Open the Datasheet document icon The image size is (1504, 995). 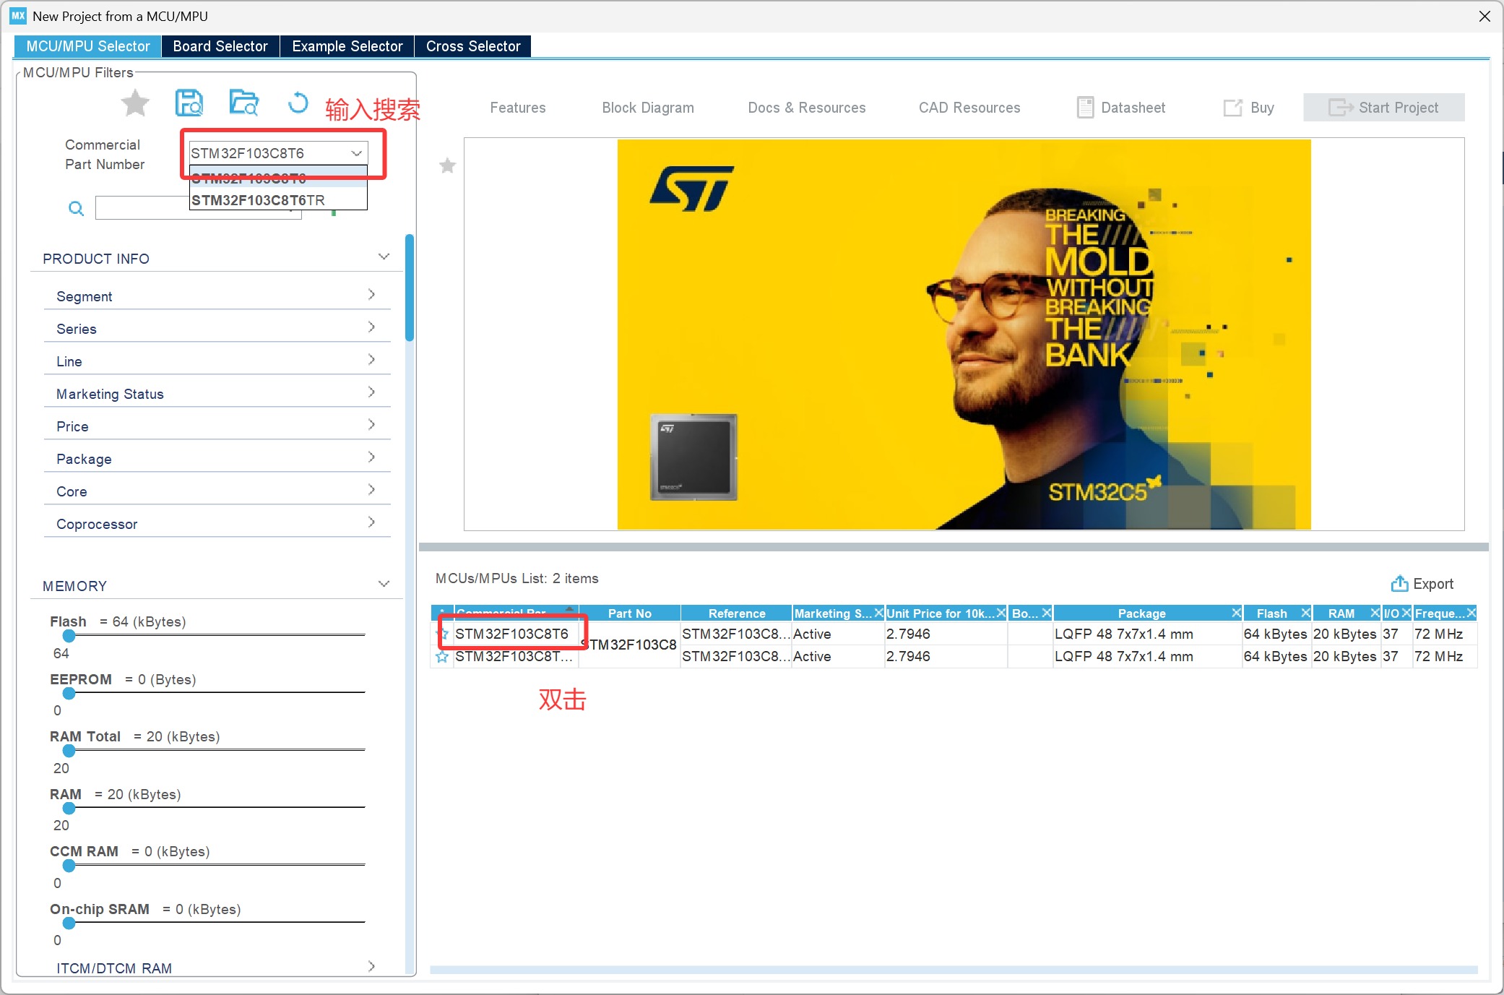[1084, 108]
